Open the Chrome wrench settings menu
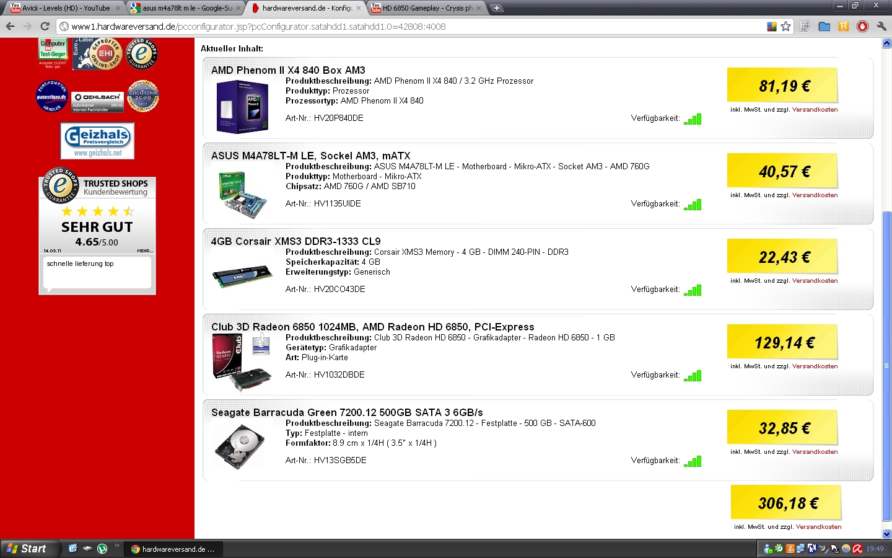The width and height of the screenshot is (892, 558). [881, 26]
